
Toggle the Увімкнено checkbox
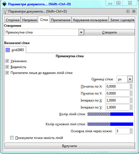coord(7,61)
